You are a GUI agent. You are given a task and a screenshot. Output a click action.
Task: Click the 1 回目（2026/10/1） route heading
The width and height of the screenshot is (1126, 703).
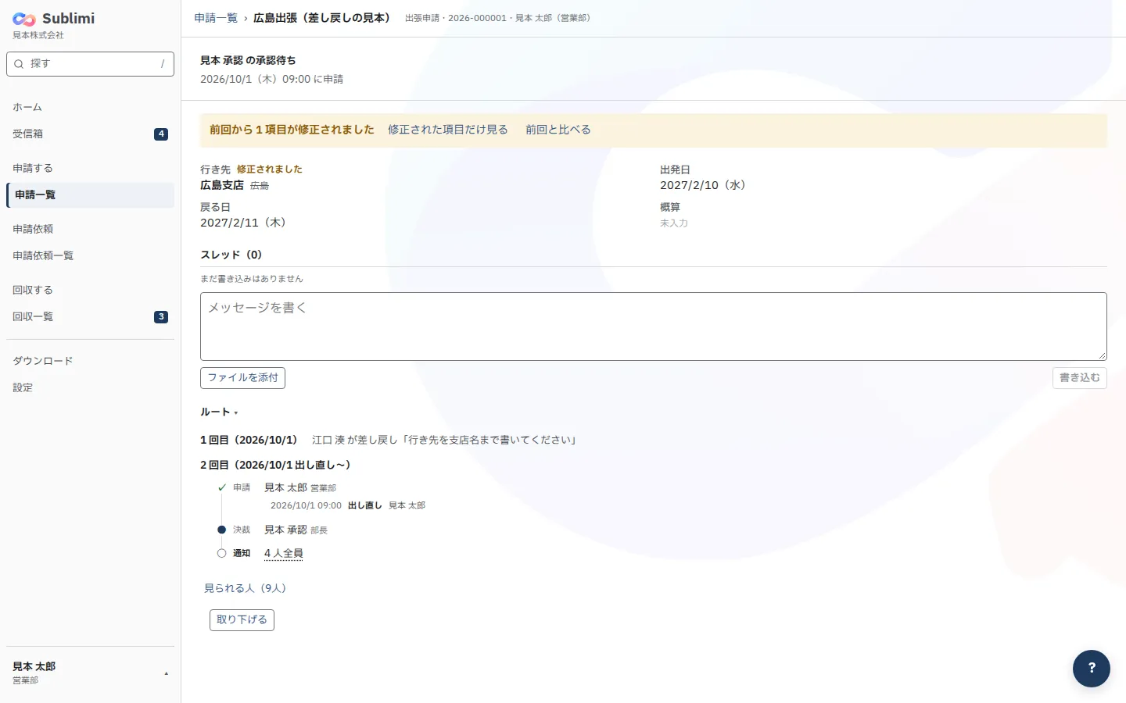[249, 440]
